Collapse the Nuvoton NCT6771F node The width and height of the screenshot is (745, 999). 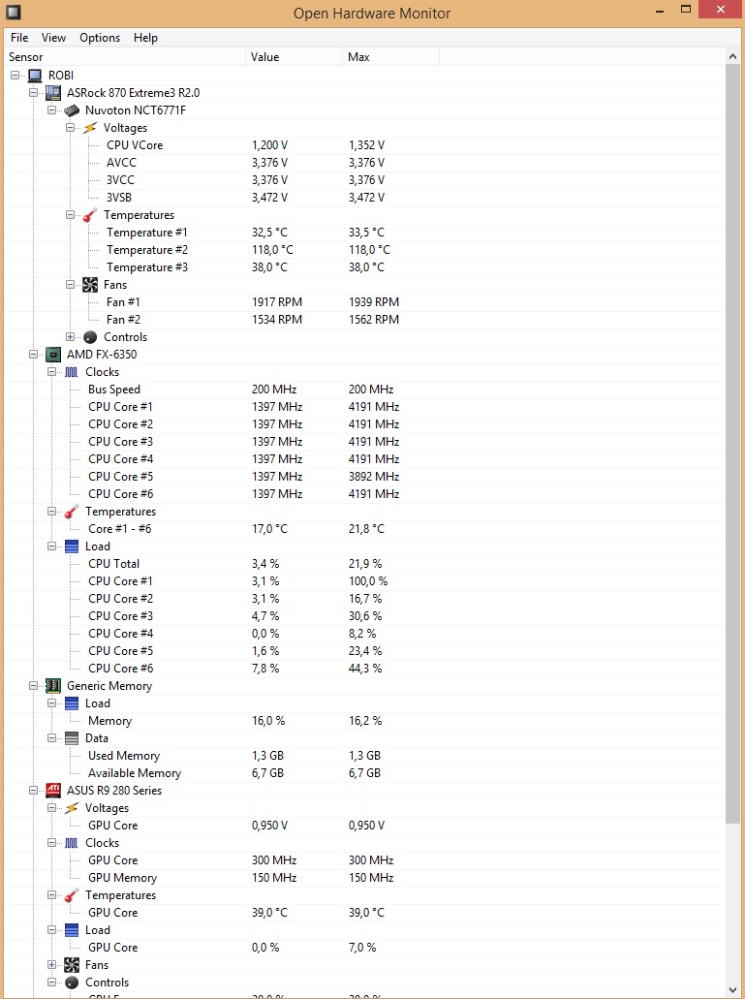click(x=52, y=110)
